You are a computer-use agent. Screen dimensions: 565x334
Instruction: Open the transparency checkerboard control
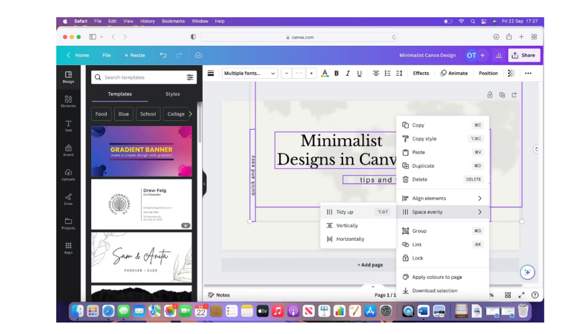511,73
